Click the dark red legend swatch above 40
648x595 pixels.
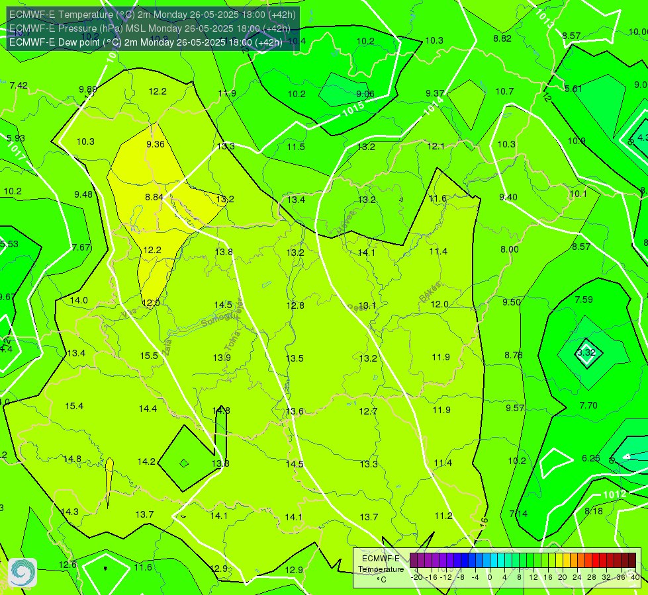tap(632, 561)
